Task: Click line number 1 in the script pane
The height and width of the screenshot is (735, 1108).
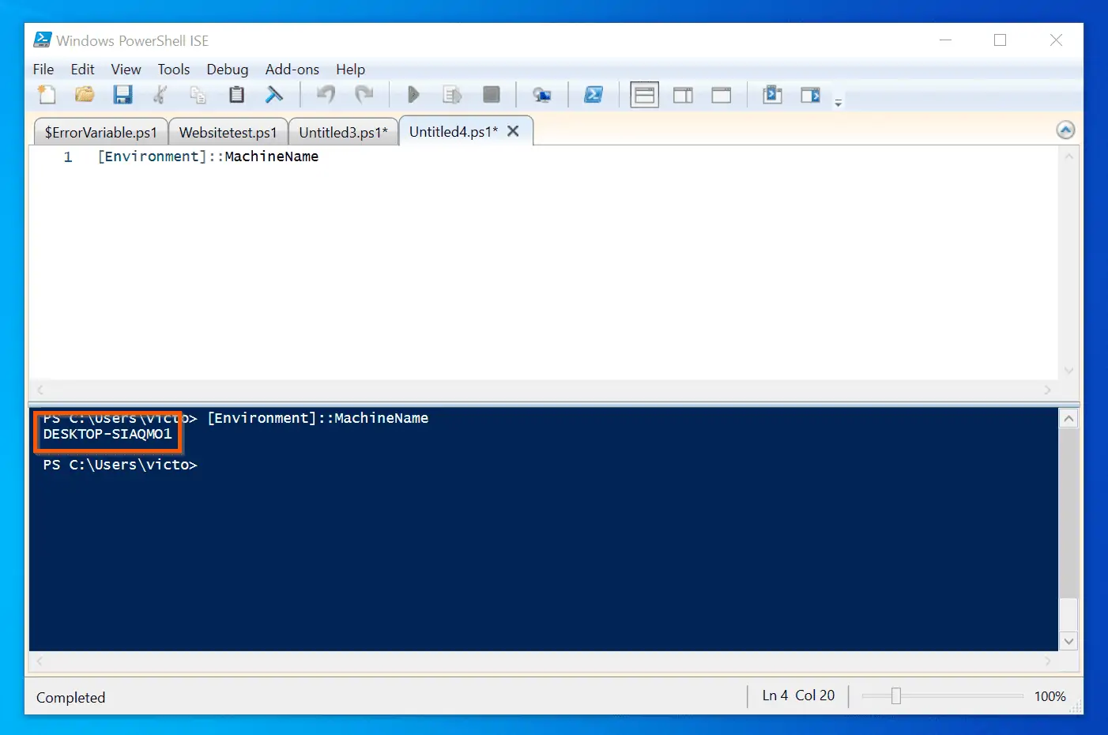Action: coord(68,157)
